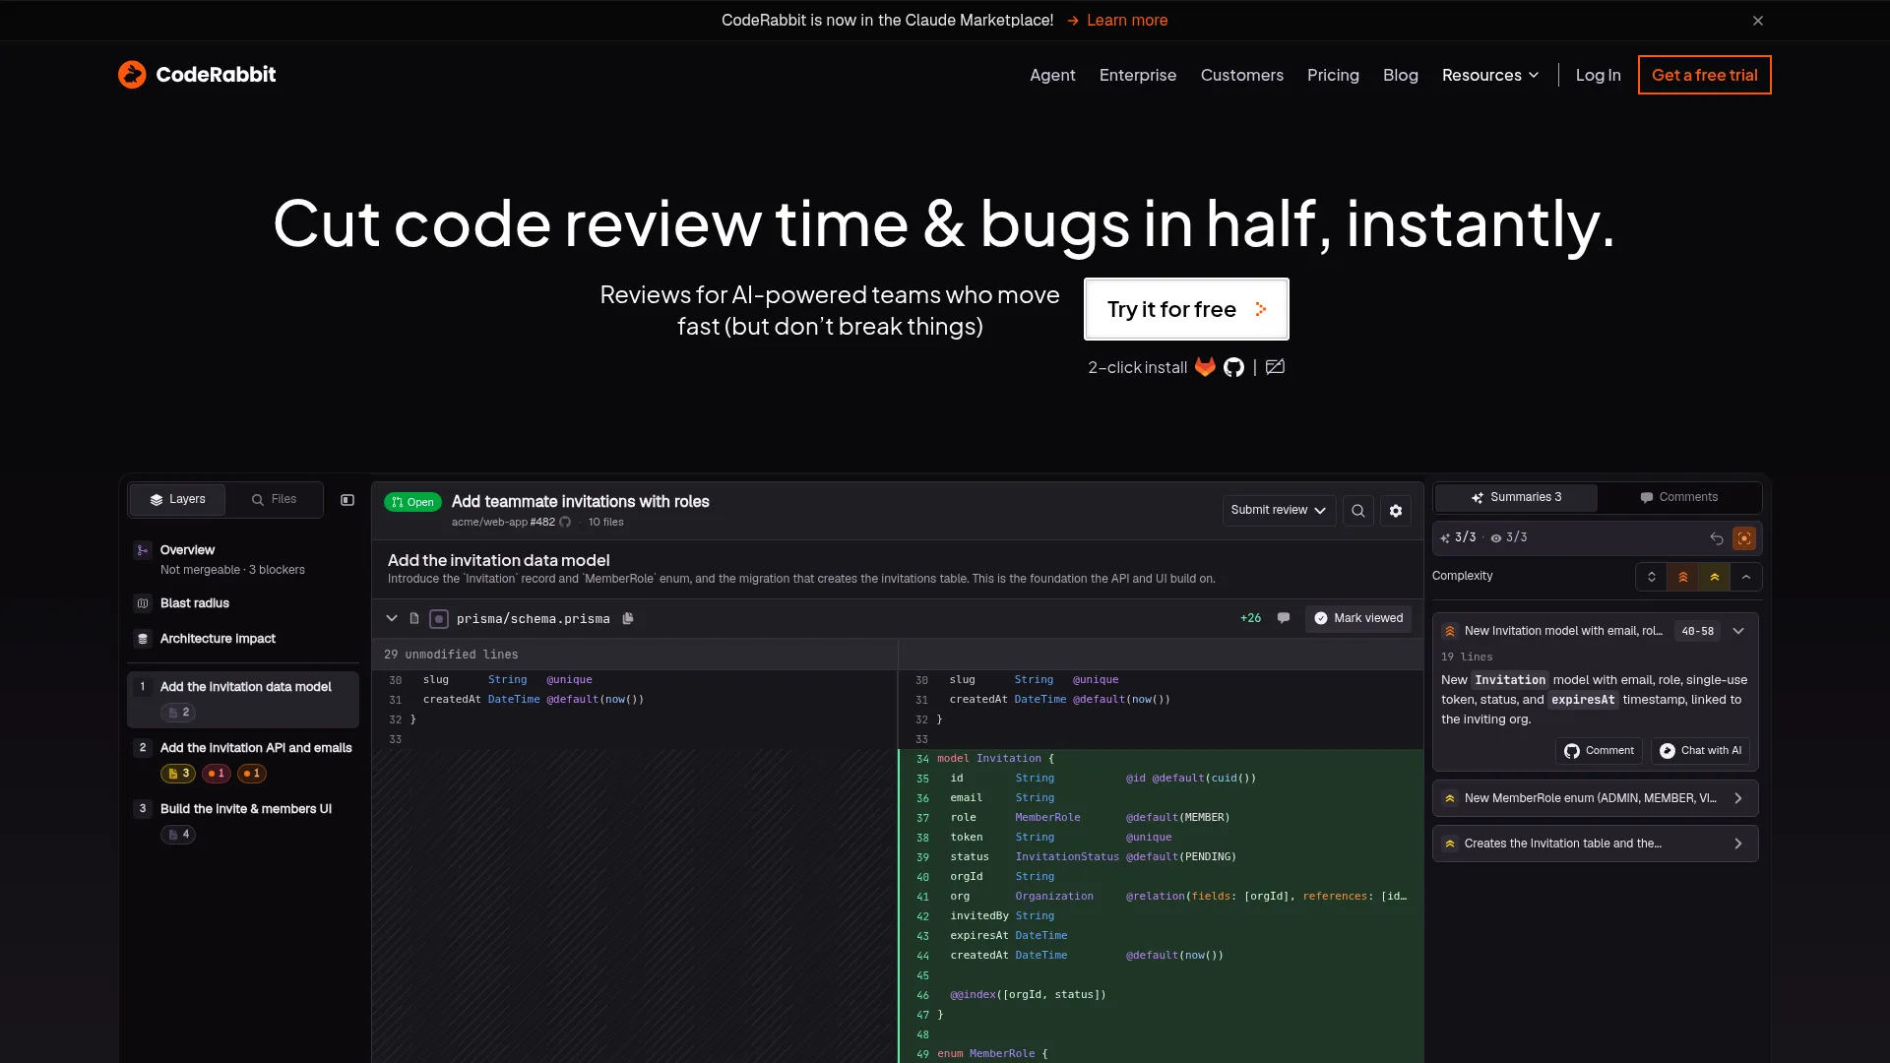Toggle the modified-file checkbox for schema.prisma
Viewport: 1890px width, 1063px height.
pyautogui.click(x=439, y=619)
